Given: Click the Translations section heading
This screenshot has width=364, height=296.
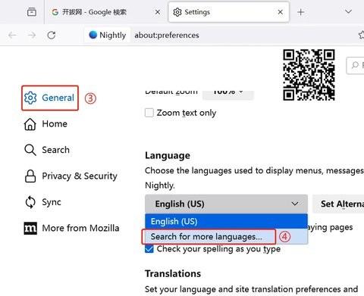Looking at the screenshot, I should coord(173,274).
